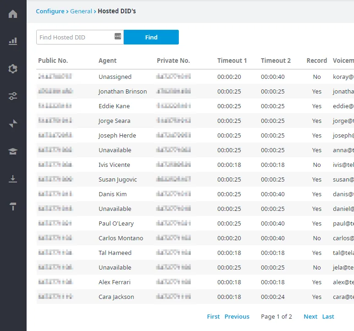Image resolution: width=354 pixels, height=331 pixels.
Task: Sort by Record column header
Action: [x=317, y=61]
